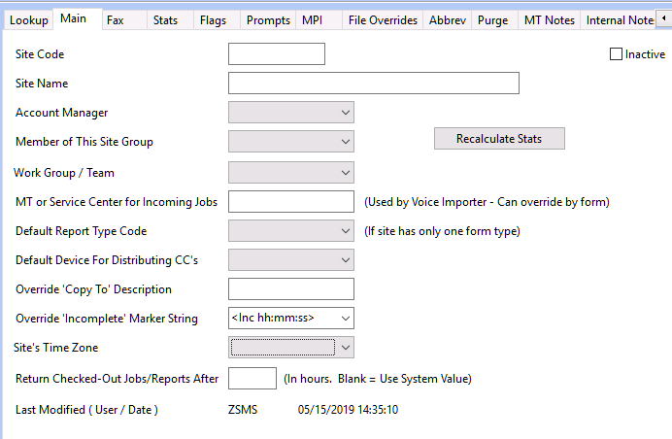Switch to the Flags tab

pyautogui.click(x=213, y=20)
